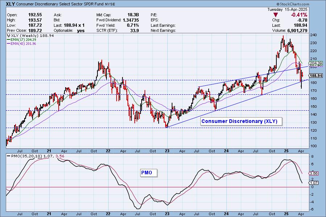Click the Ask label

57,15
